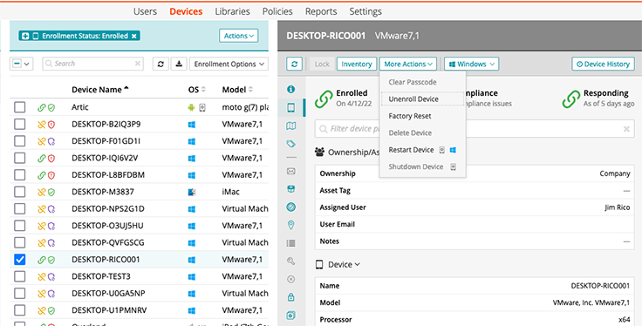
Task: Open the padlock sidebar icon
Action: click(291, 297)
